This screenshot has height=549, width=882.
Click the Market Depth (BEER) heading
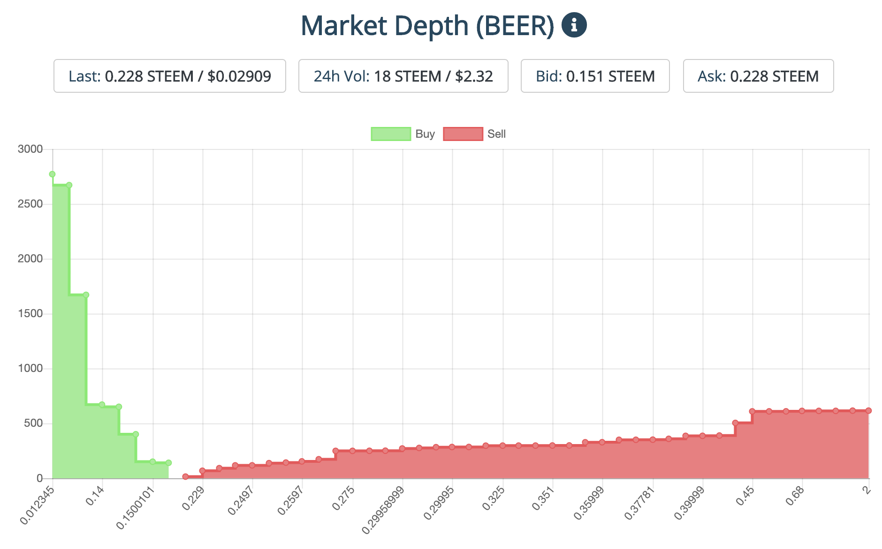[427, 25]
